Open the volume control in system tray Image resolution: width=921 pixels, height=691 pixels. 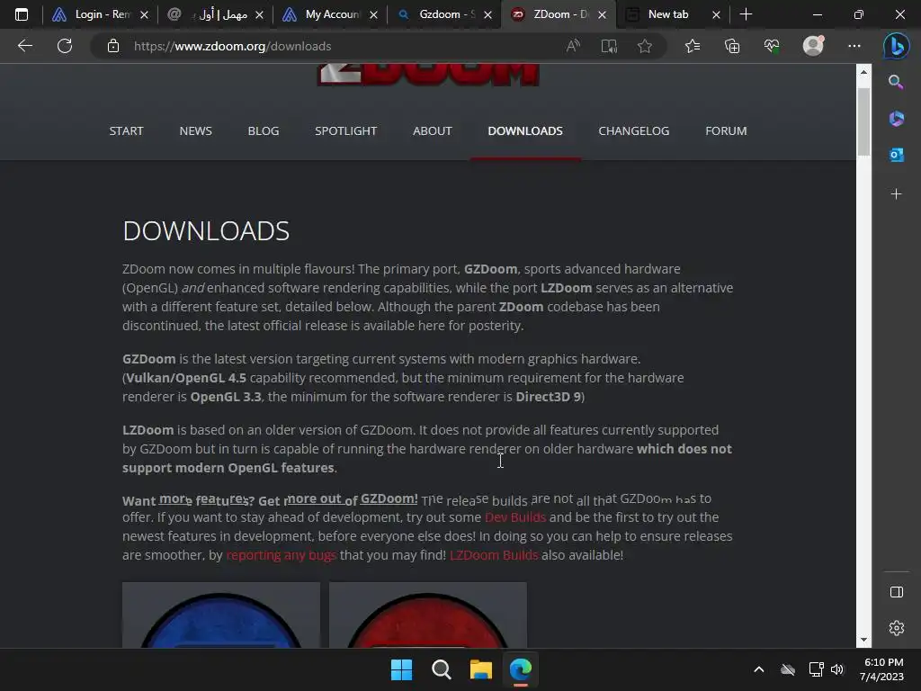[x=837, y=669]
